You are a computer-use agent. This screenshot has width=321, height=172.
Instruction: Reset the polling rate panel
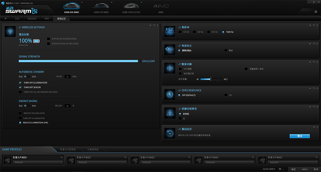(x=313, y=25)
